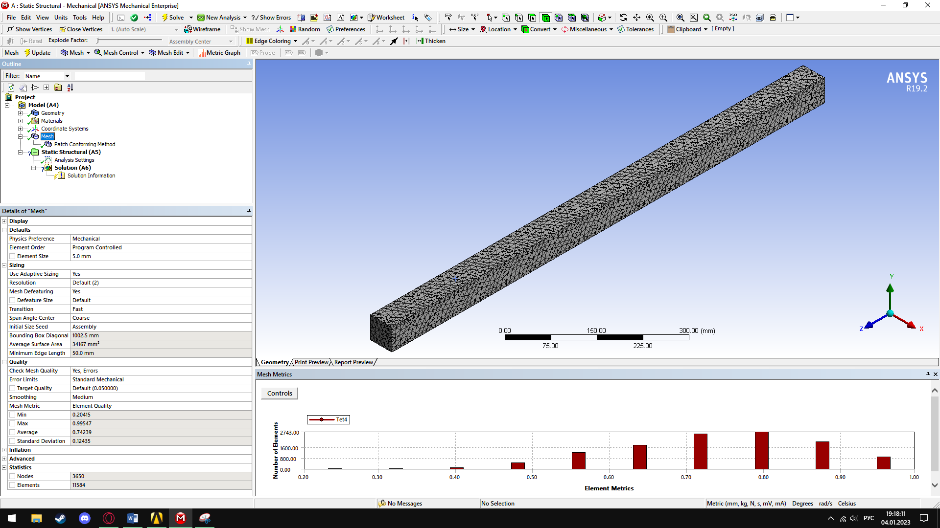Set the ISO view orientation
Image resolution: width=940 pixels, height=528 pixels.
[x=733, y=18]
